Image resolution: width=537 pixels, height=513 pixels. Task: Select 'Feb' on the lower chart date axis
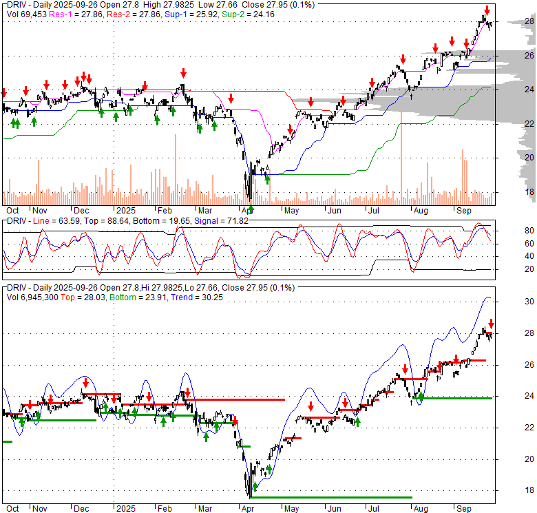pos(165,509)
